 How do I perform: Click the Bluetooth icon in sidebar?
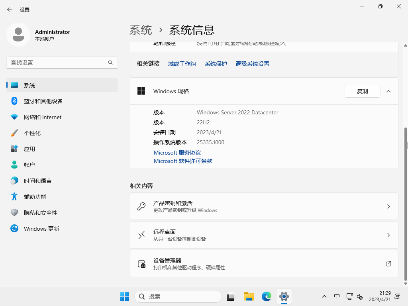(x=14, y=101)
